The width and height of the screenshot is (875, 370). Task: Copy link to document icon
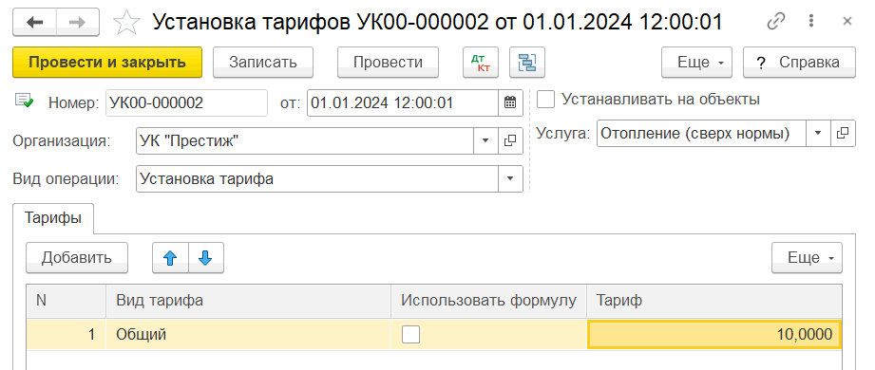click(775, 22)
